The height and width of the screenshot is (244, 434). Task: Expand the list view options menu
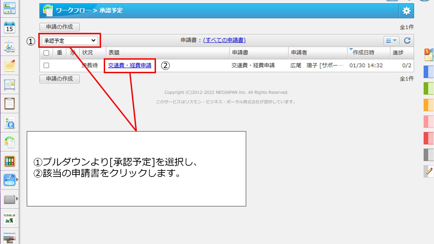pos(391,41)
